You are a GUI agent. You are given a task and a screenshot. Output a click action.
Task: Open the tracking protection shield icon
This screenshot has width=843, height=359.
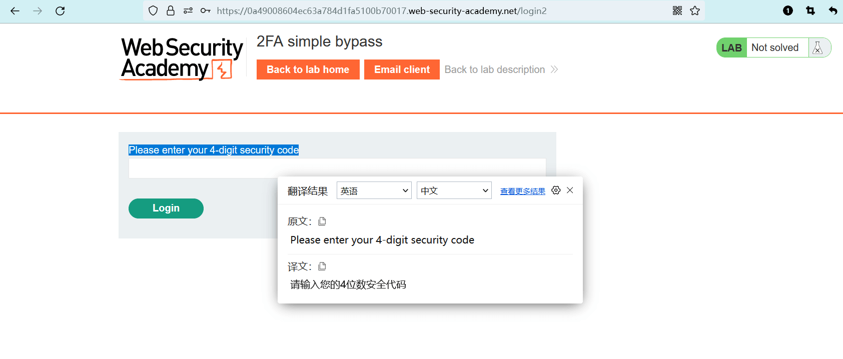(x=153, y=11)
